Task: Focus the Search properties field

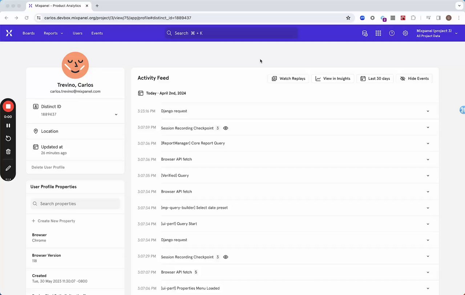Action: point(75,204)
